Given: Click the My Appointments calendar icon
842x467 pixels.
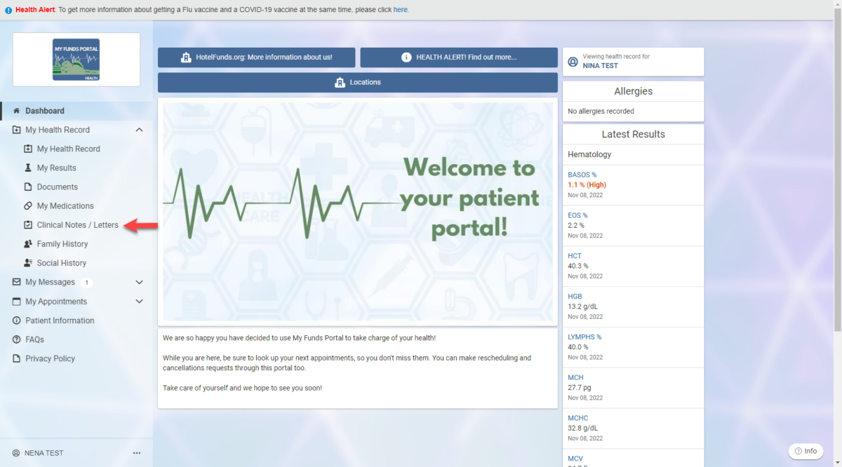Looking at the screenshot, I should tap(17, 302).
